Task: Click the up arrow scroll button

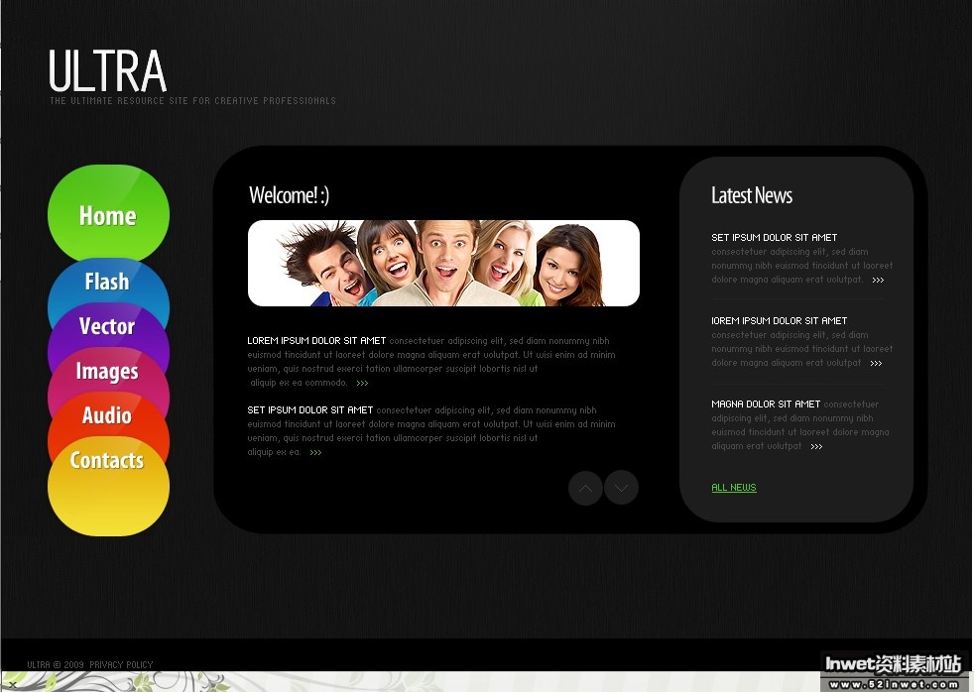Action: click(585, 488)
